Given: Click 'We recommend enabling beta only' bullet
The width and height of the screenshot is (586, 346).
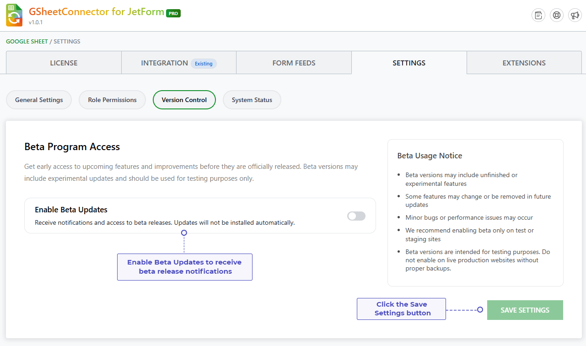Looking at the screenshot, I should click(x=470, y=235).
